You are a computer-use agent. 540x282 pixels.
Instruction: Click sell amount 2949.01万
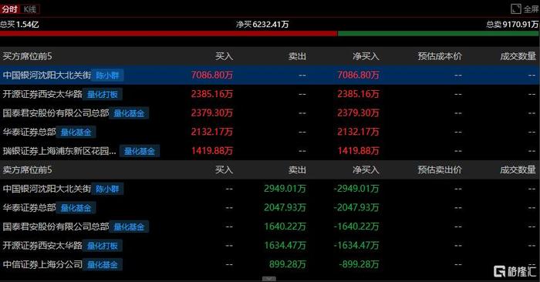point(285,189)
